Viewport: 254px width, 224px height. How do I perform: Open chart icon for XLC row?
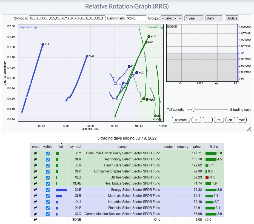coord(36,214)
